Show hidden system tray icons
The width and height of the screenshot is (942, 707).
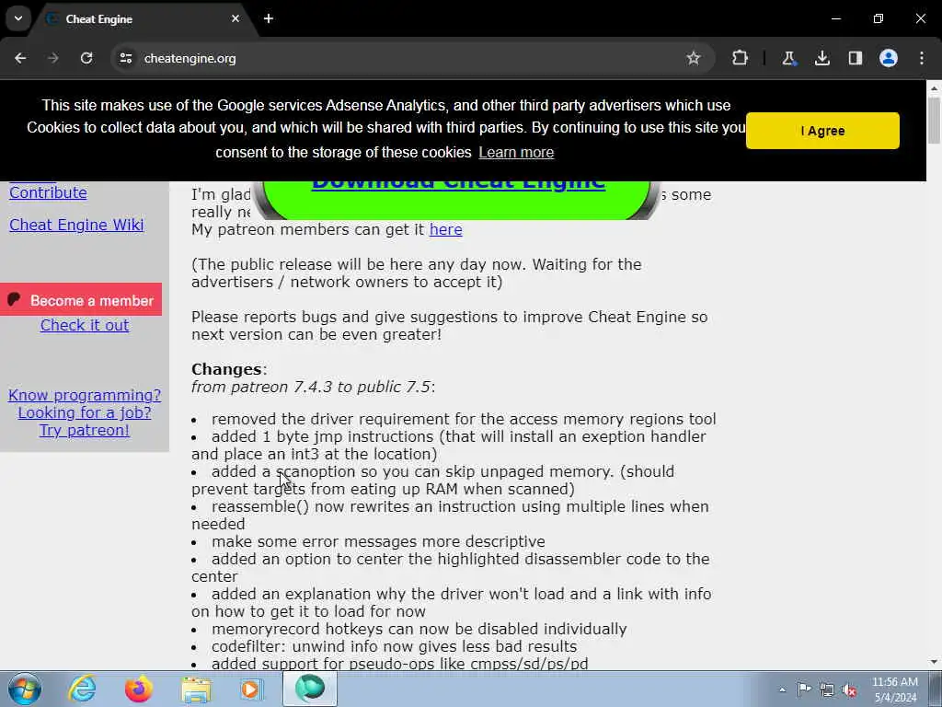coord(782,690)
